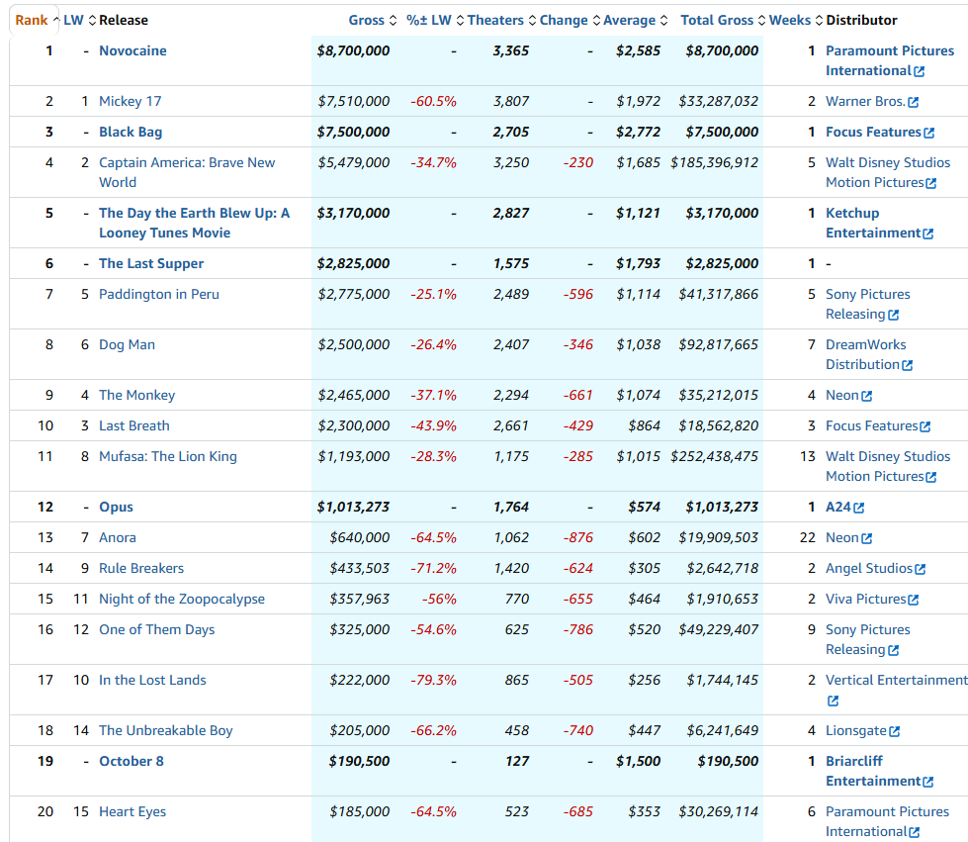
Task: Sort by Theaters column header
Action: pyautogui.click(x=495, y=20)
